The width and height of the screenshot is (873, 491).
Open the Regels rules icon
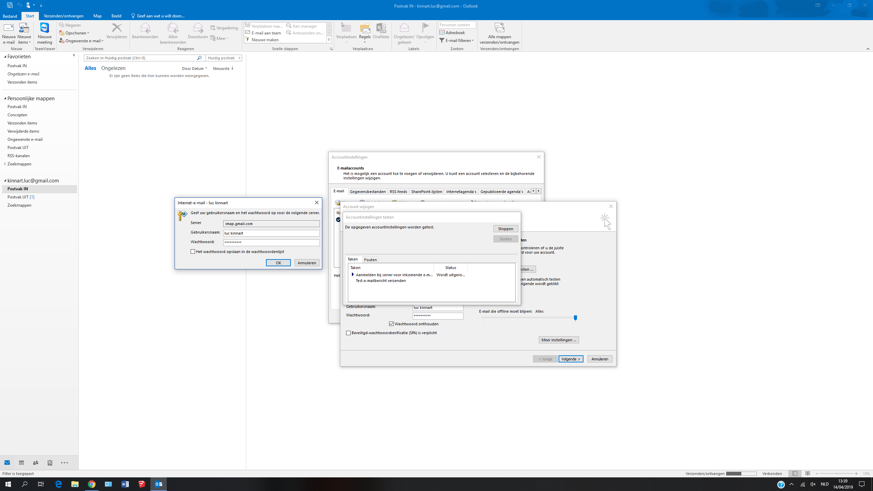click(365, 33)
